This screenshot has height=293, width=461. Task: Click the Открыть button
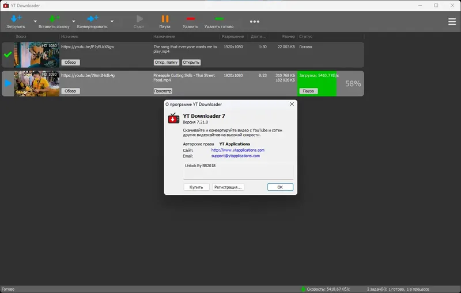[x=191, y=63]
